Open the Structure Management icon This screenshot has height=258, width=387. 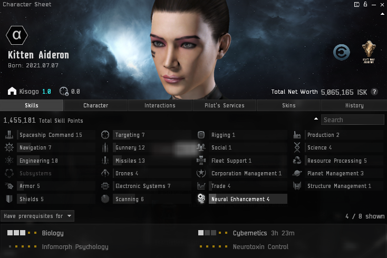pyautogui.click(x=297, y=186)
